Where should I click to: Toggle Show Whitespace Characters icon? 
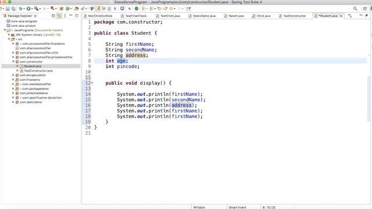pos(115,9)
